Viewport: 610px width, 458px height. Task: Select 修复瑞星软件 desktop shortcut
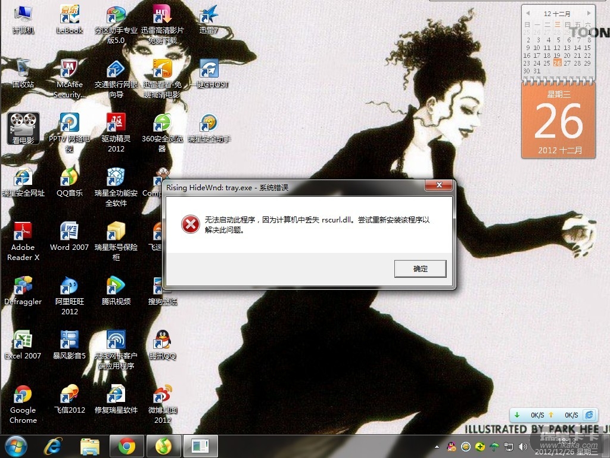(116, 400)
